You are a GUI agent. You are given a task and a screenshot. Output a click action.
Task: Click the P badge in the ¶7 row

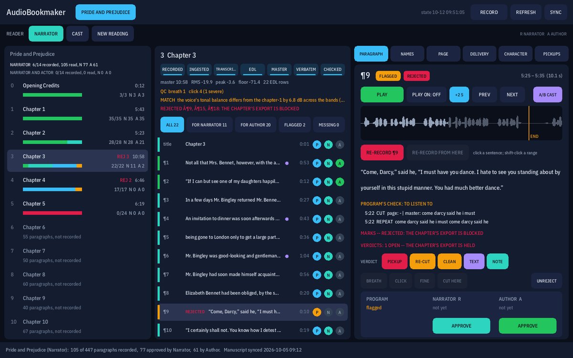[317, 274]
